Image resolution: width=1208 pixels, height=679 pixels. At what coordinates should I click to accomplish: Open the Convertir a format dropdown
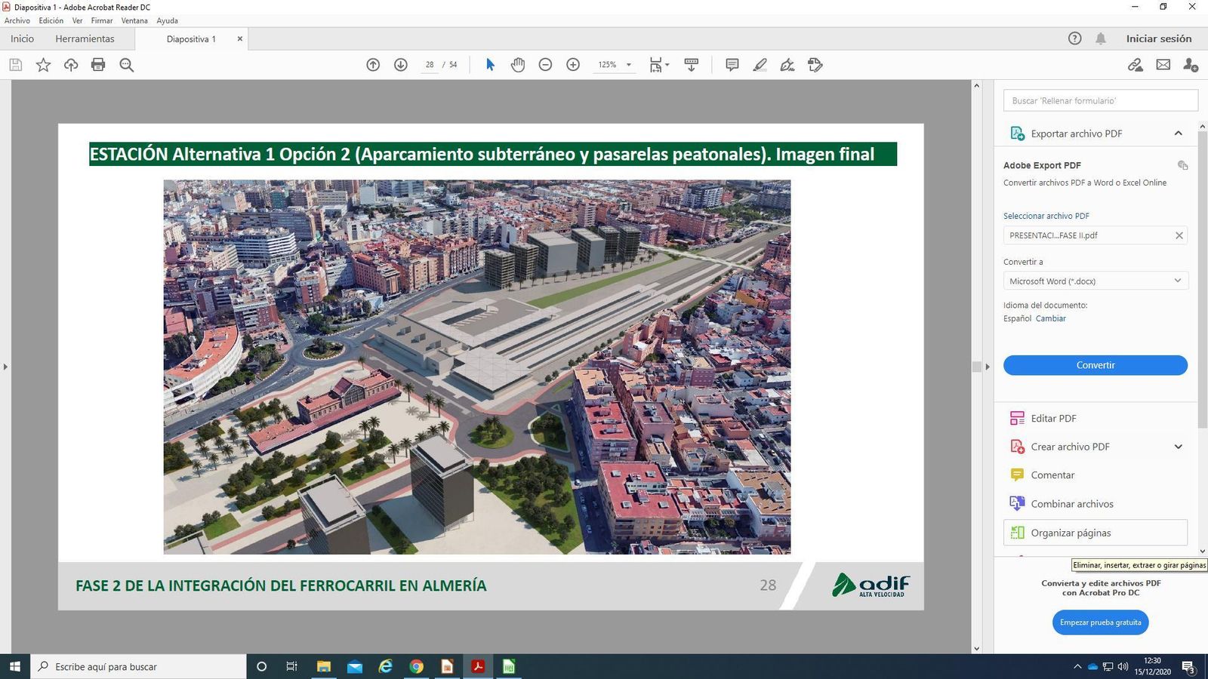[x=1095, y=281]
